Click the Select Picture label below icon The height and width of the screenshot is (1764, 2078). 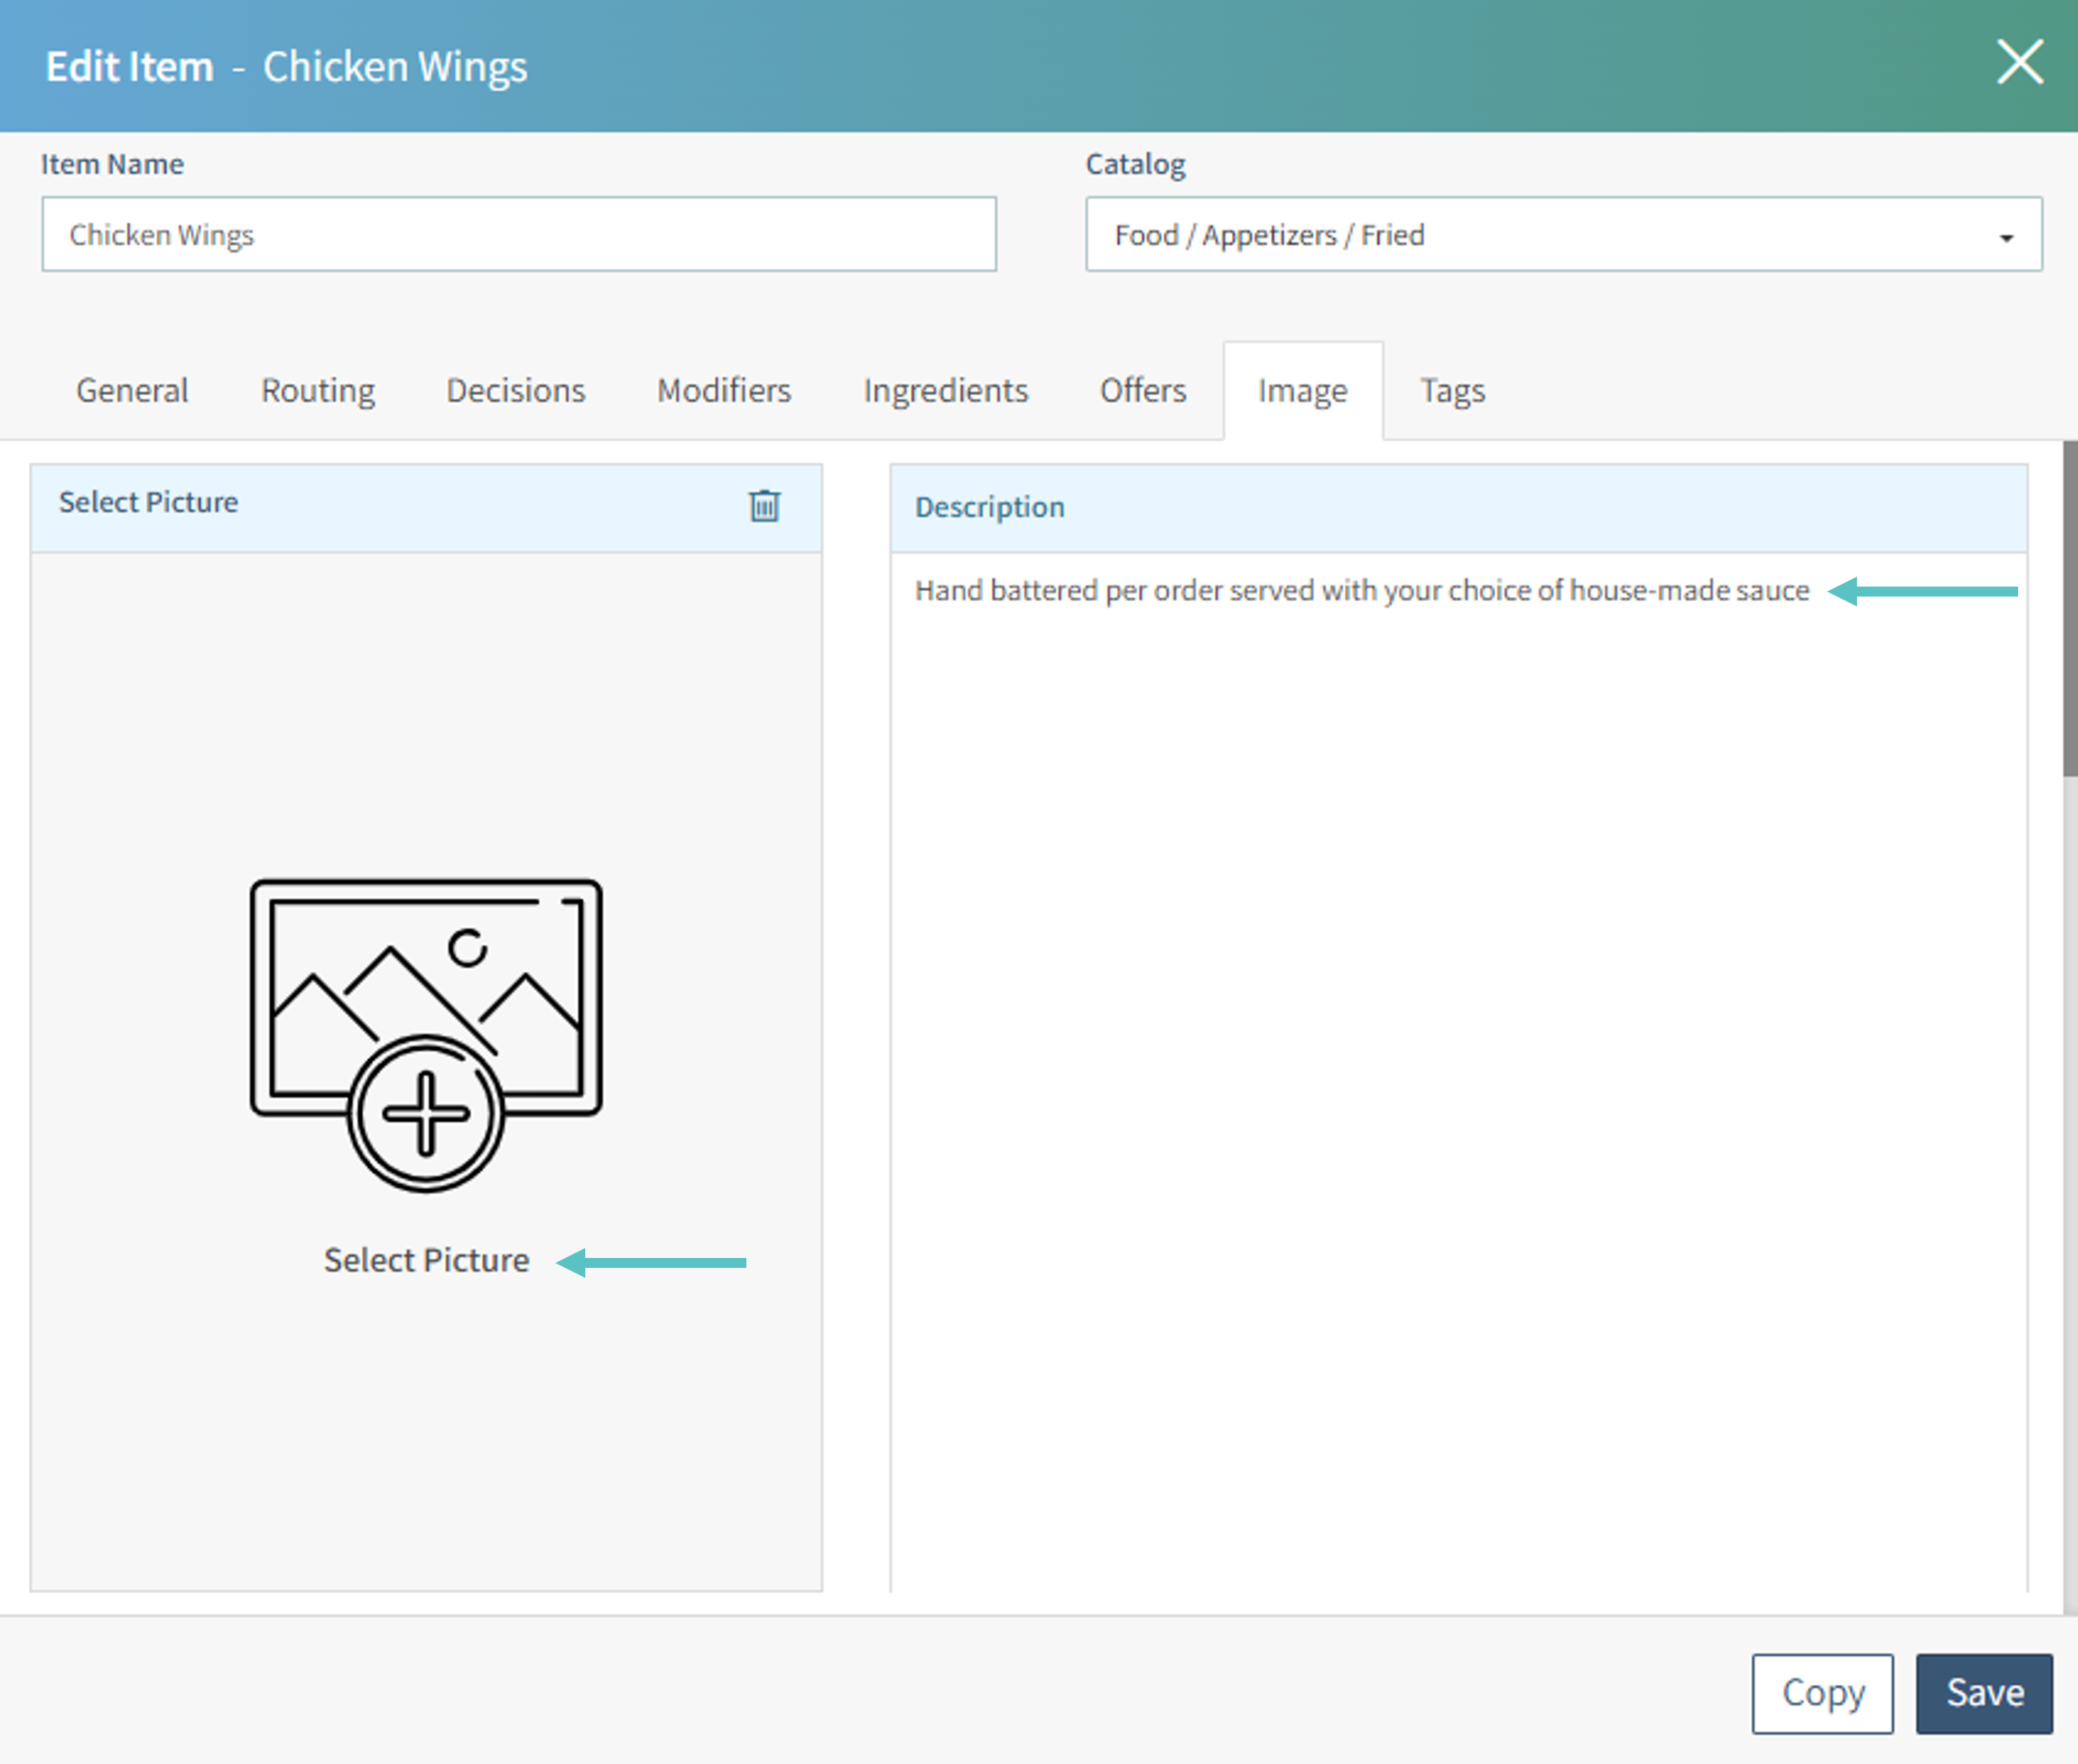coord(426,1260)
